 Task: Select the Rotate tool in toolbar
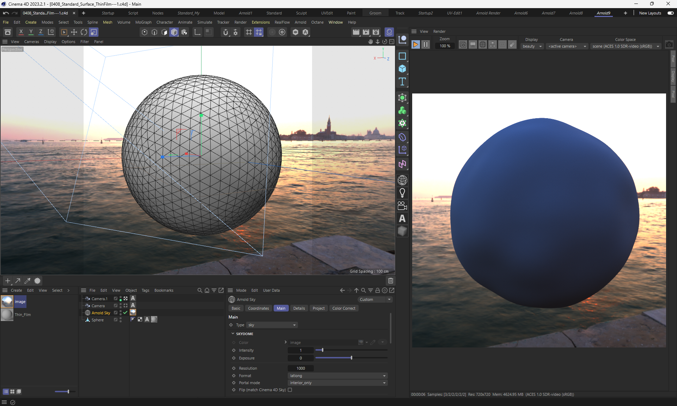click(84, 32)
